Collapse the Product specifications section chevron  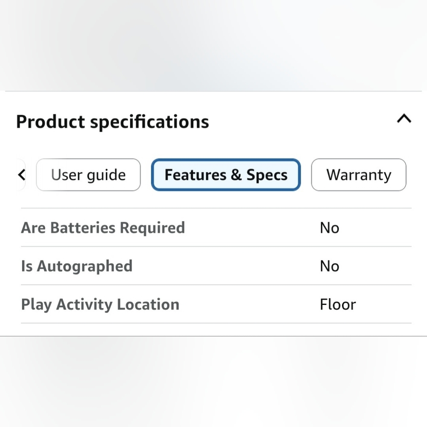point(404,119)
